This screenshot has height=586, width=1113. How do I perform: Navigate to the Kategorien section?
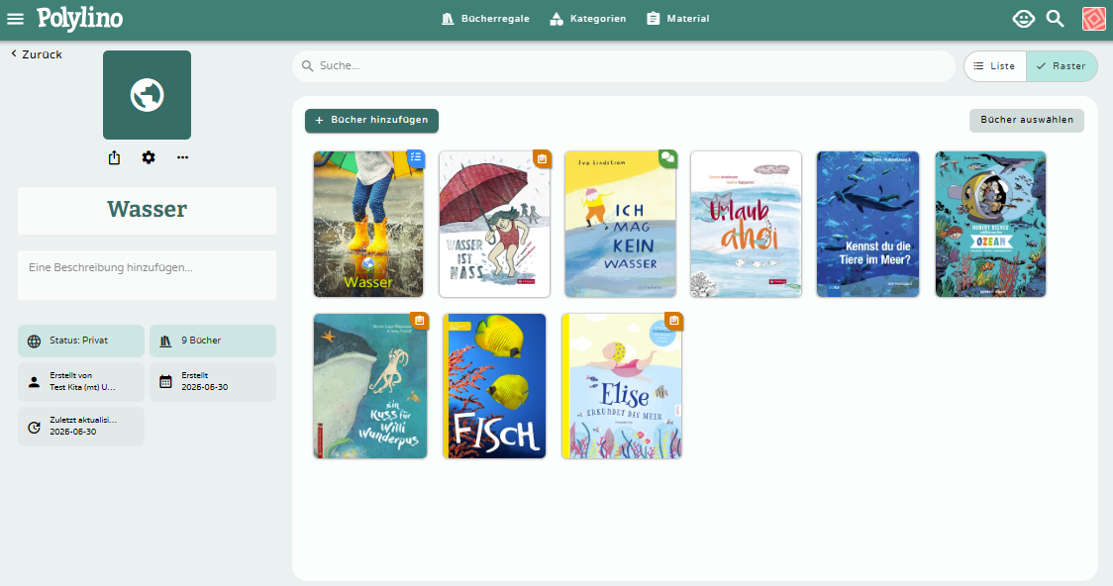coord(588,18)
